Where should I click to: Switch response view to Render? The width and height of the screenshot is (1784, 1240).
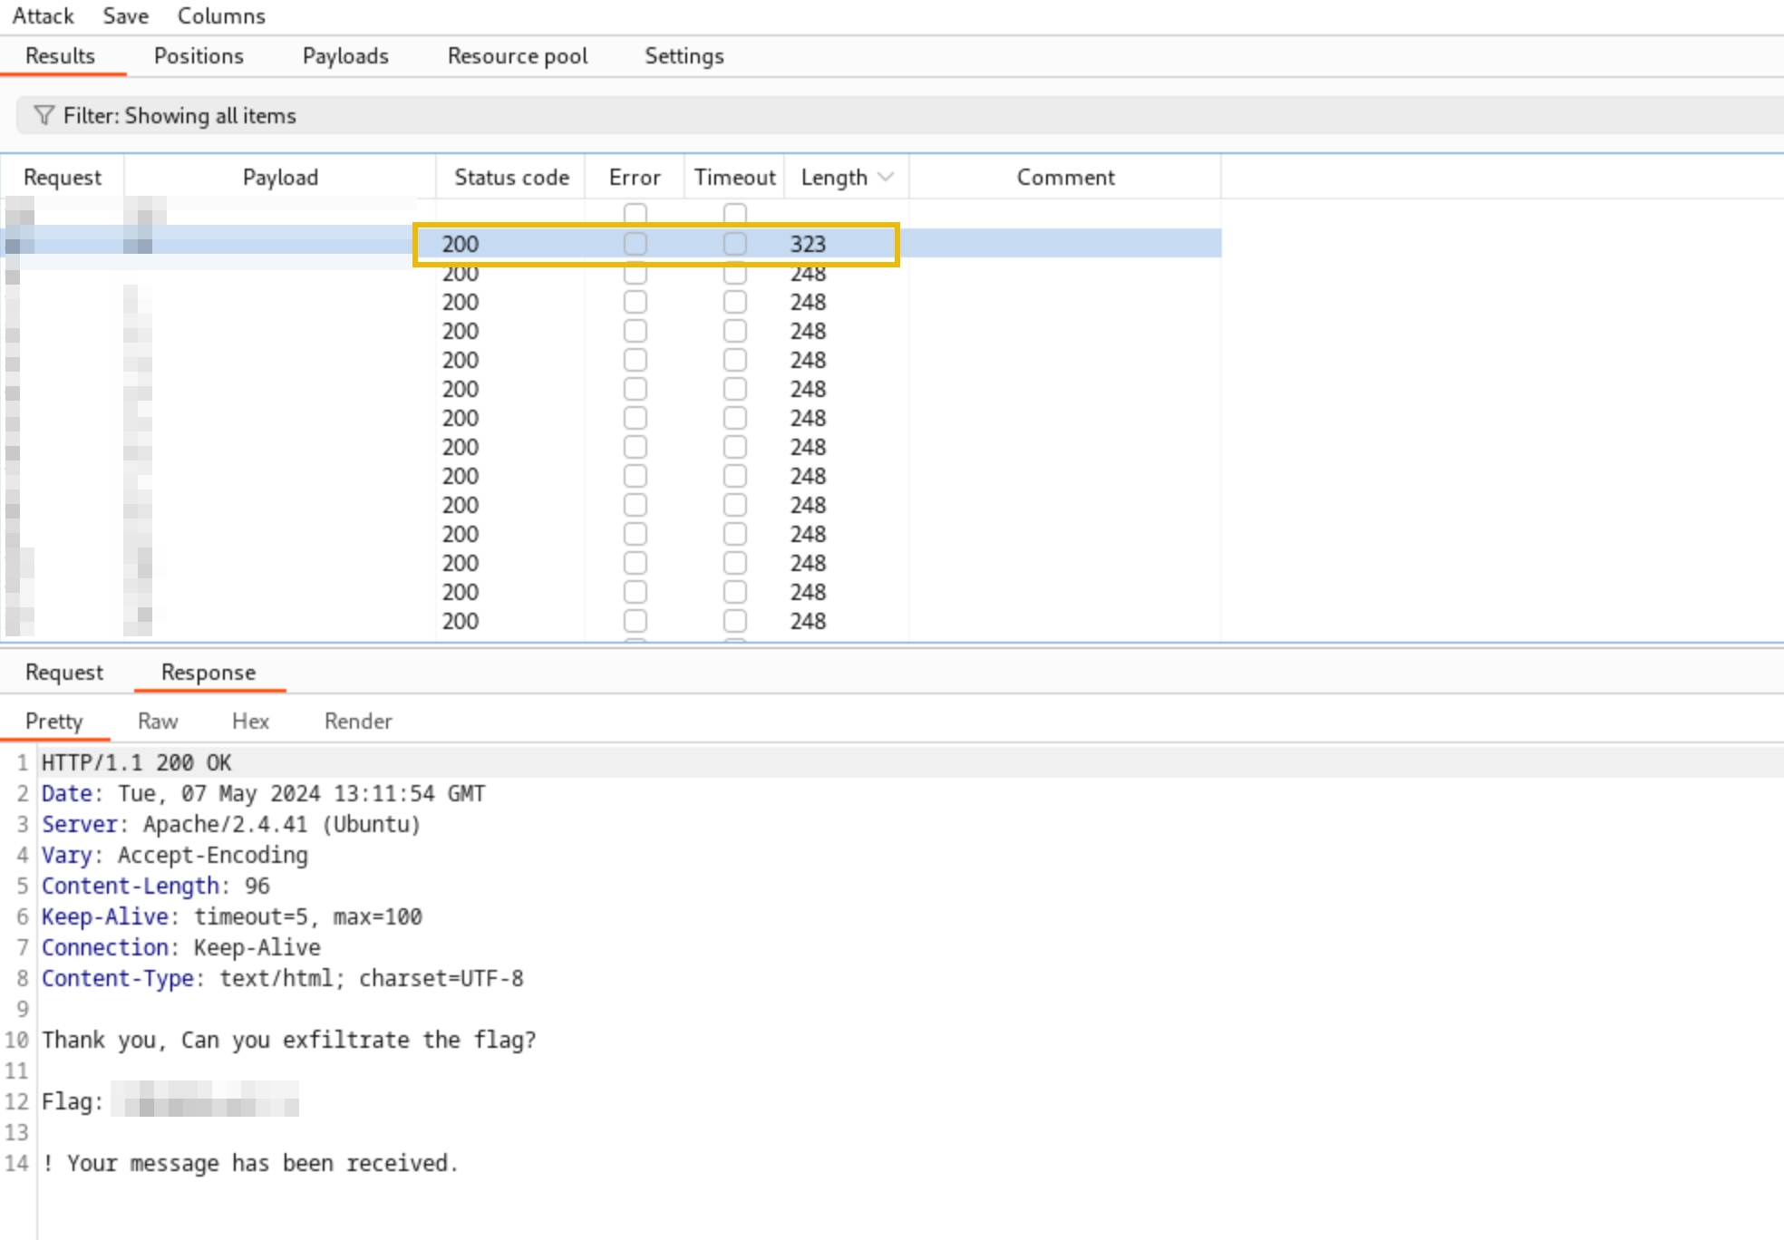coord(358,722)
